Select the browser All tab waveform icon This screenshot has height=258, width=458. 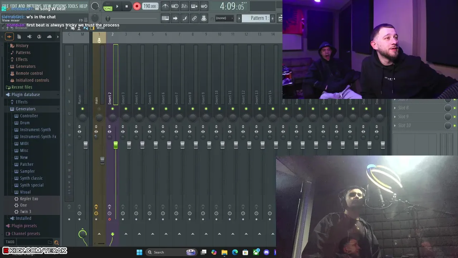9,37
